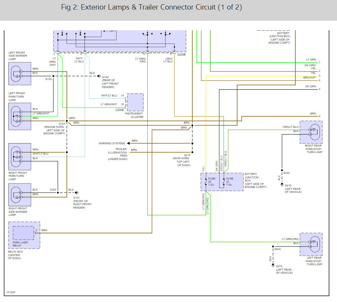Click the figure title 'Fig 2: Exterior Lamps & Trailer Connector Circuit'
337x302 pixels.
tap(151, 7)
